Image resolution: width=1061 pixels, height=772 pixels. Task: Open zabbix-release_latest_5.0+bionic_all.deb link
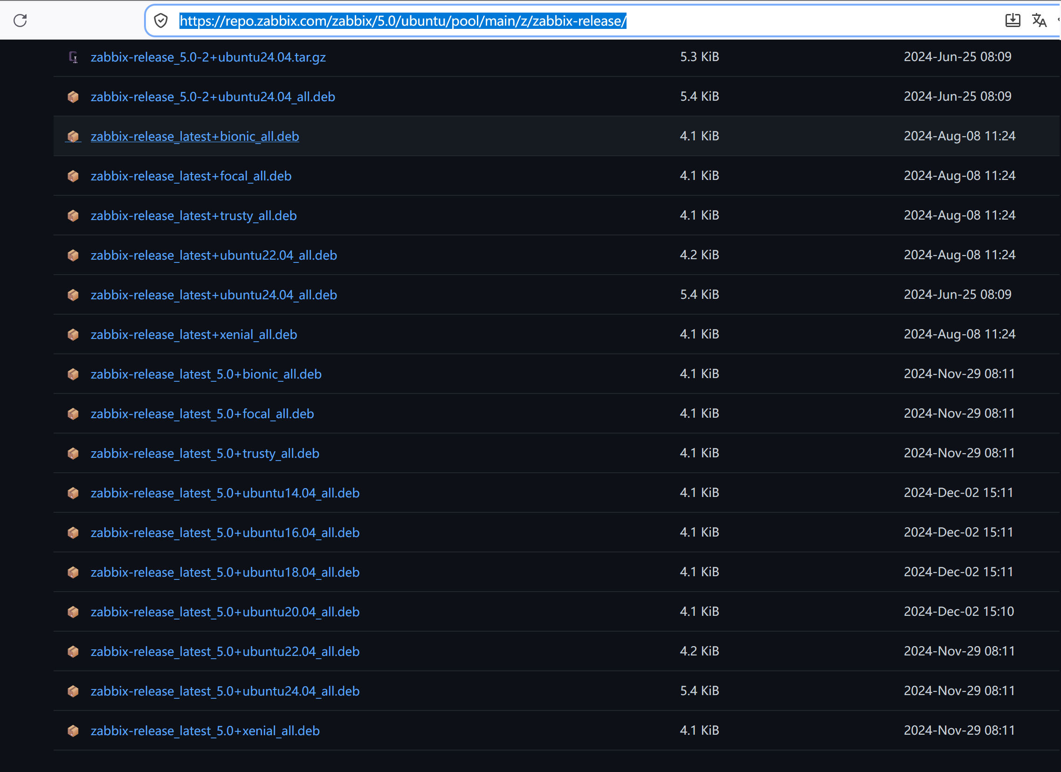[207, 374]
